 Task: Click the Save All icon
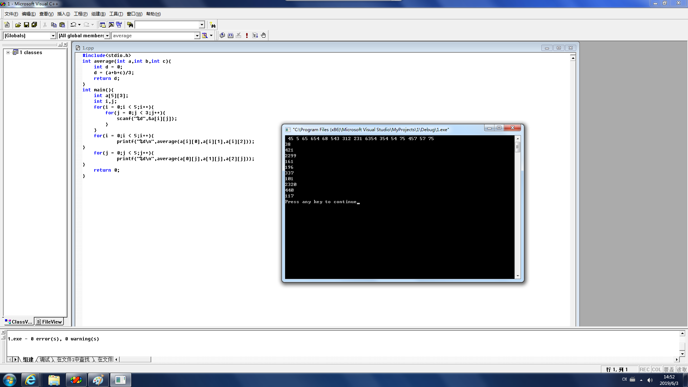(x=34, y=25)
